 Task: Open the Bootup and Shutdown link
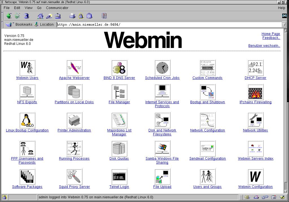(207, 102)
